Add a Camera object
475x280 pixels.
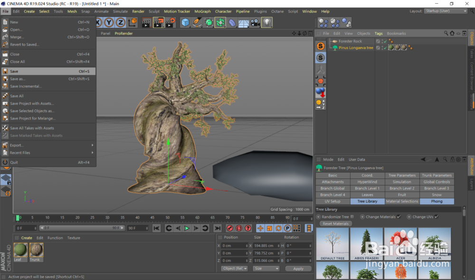(255, 22)
